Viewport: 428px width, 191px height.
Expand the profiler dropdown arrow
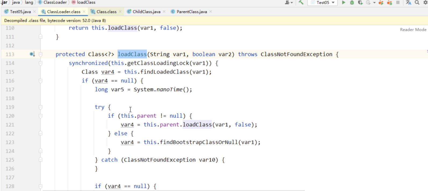(374, 3)
